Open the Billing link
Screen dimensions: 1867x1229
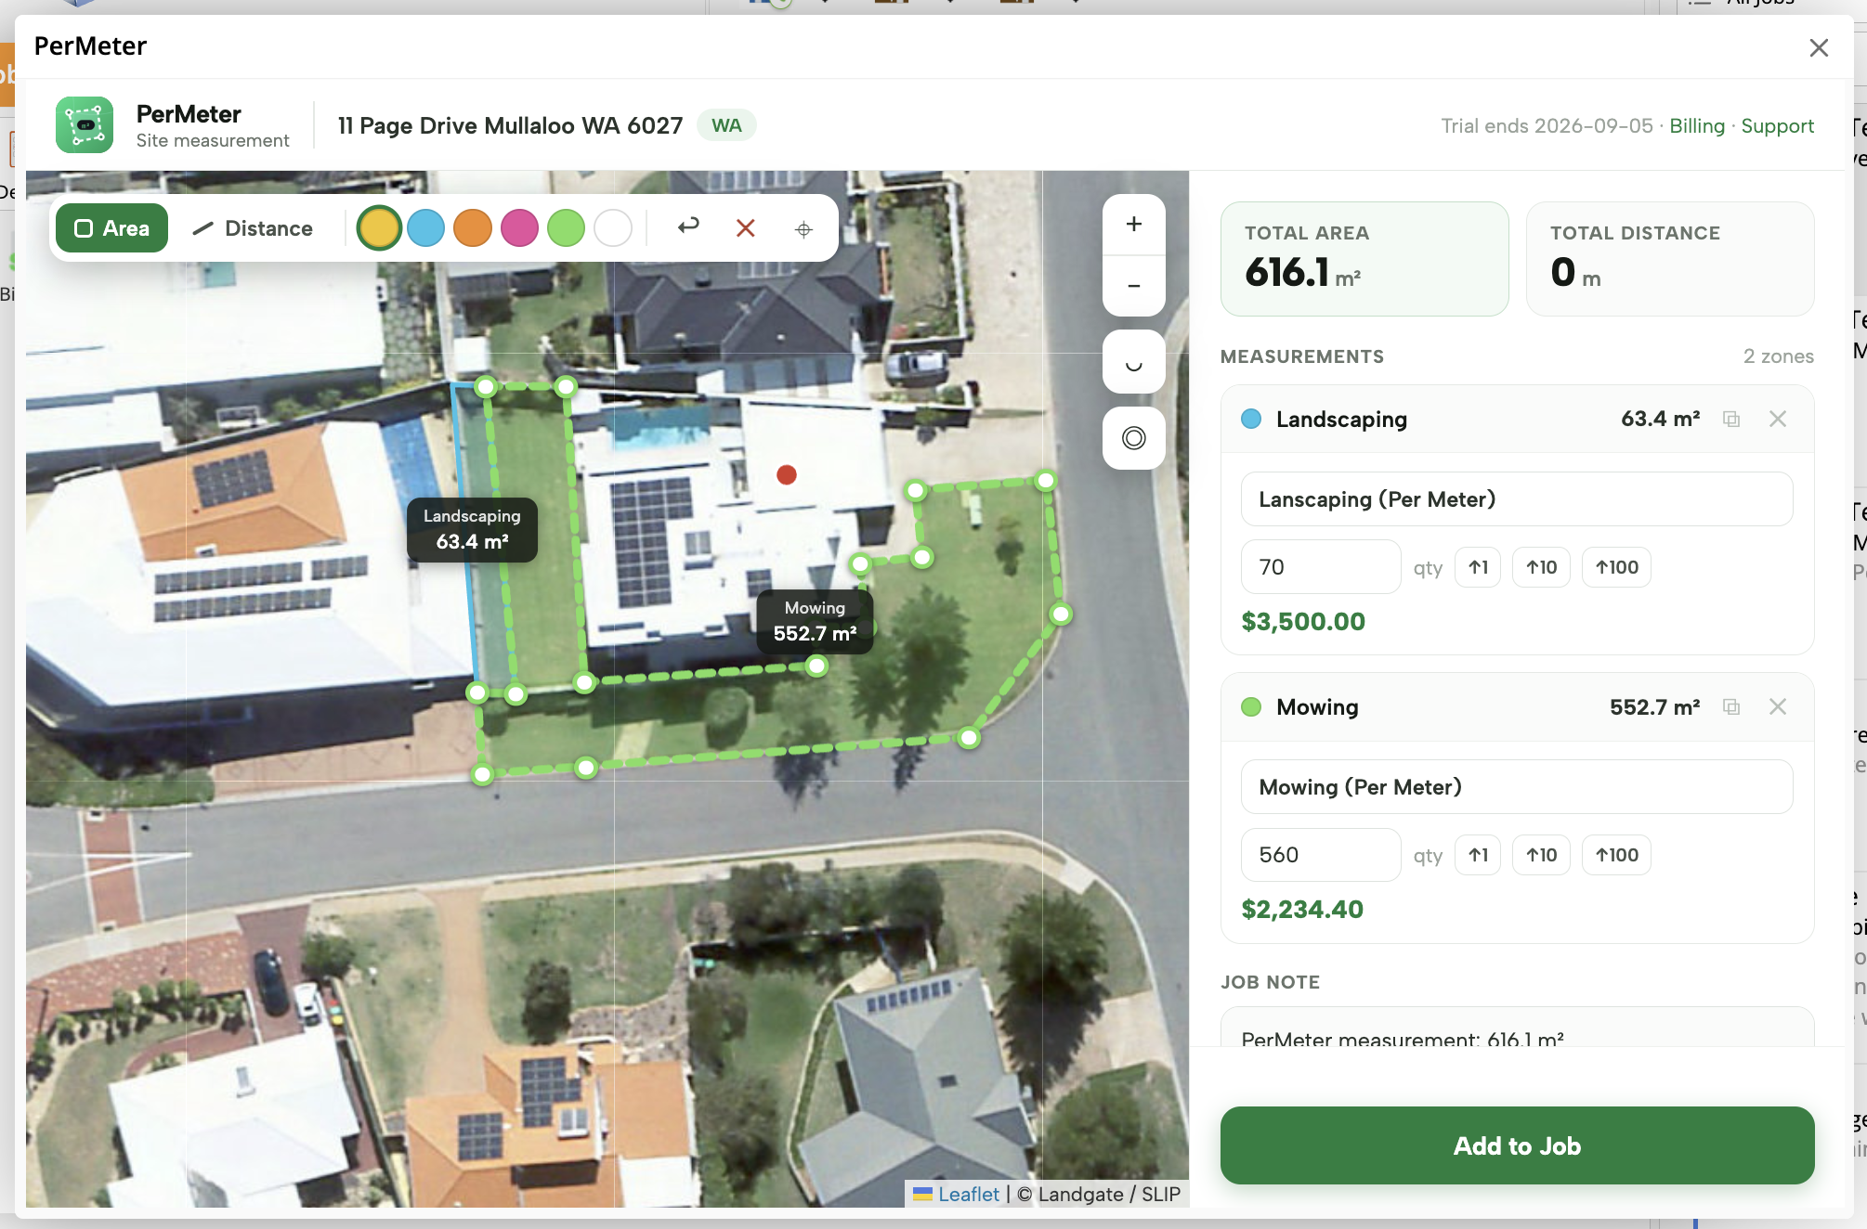tap(1696, 126)
